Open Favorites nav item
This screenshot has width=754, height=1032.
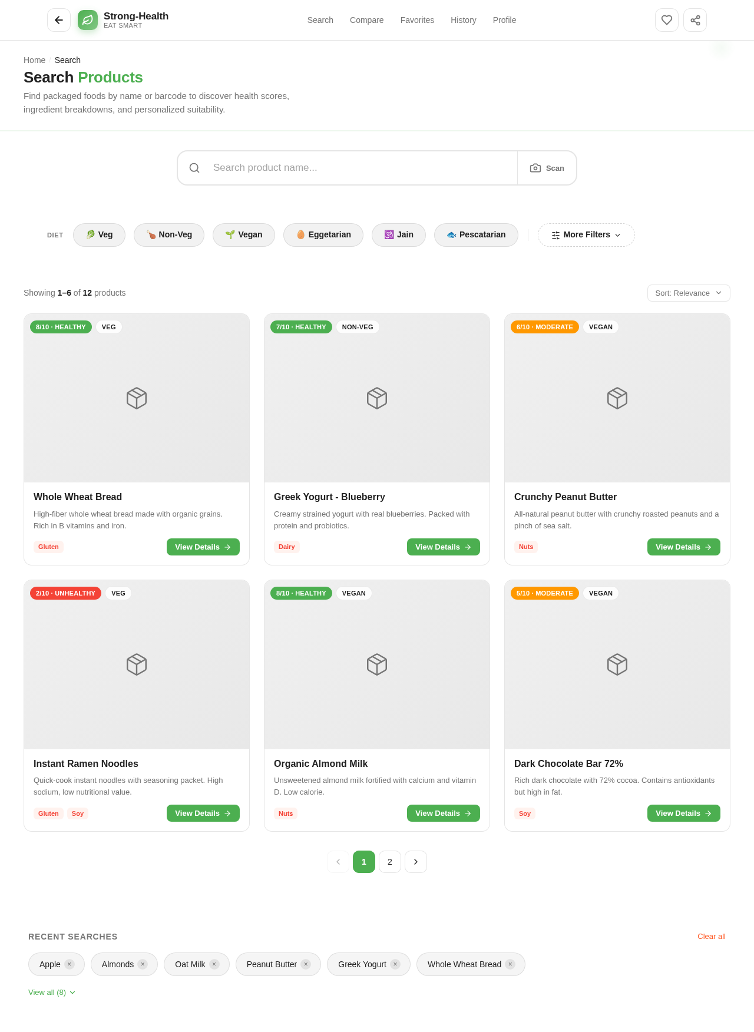point(417,20)
